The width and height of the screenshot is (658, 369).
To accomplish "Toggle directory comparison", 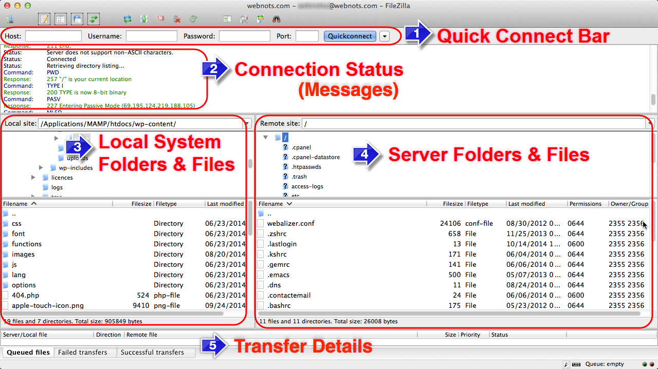I will click(x=243, y=20).
